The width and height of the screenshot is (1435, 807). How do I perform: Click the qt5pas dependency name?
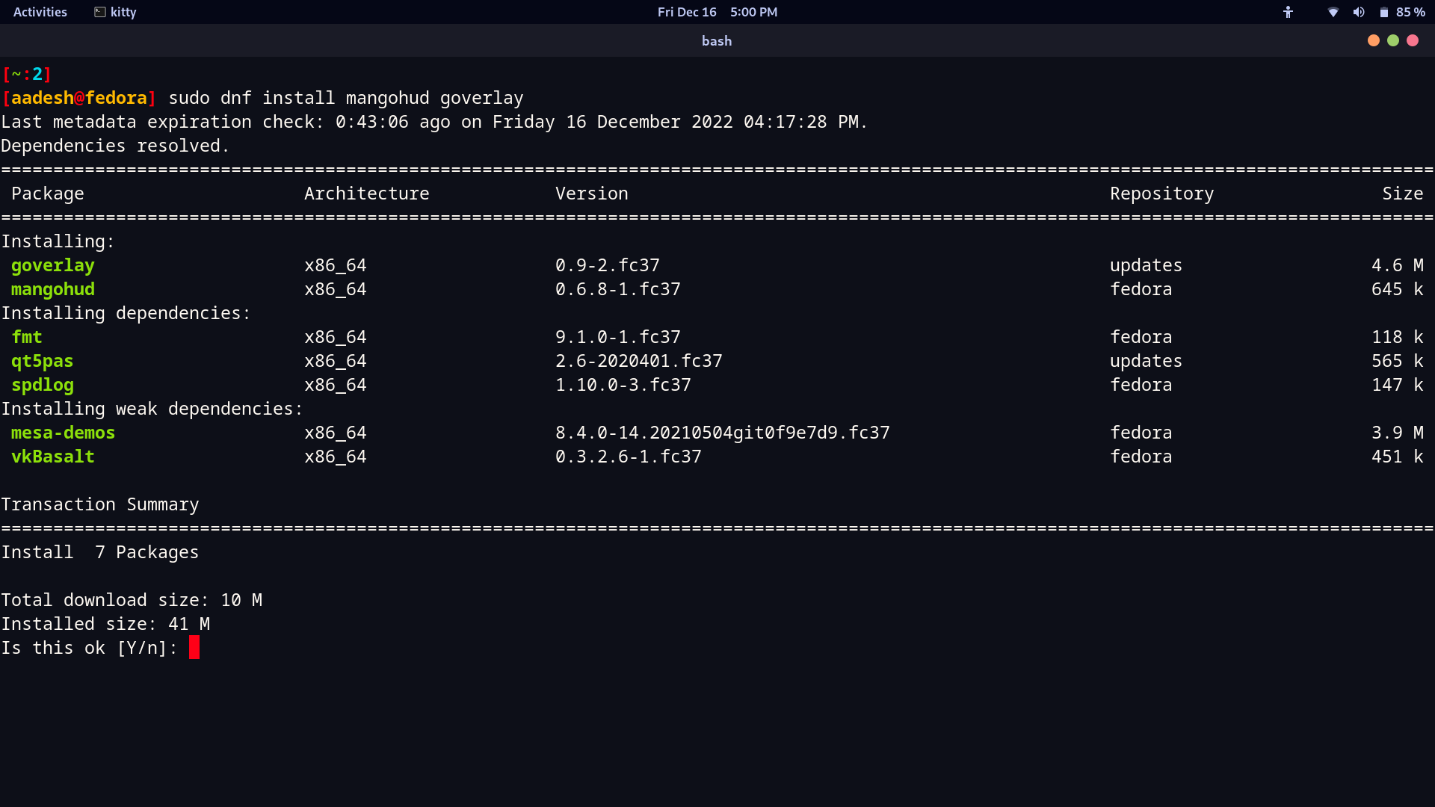tap(43, 361)
